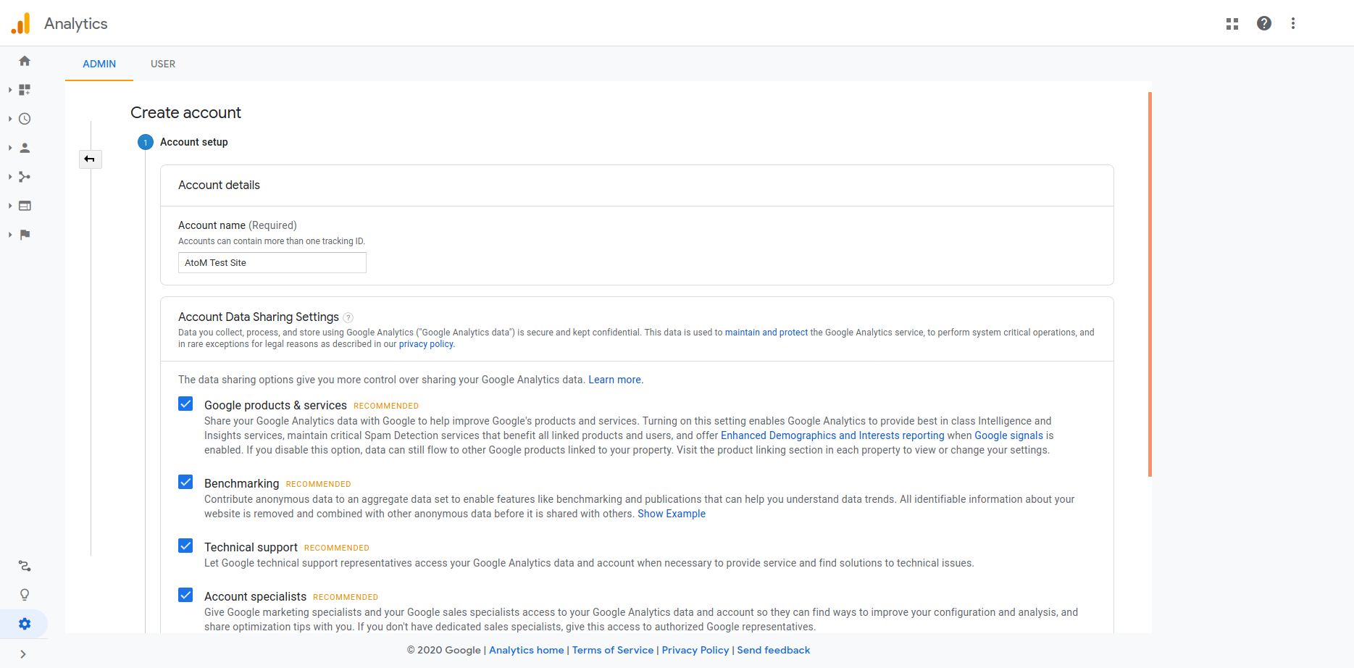1354x668 pixels.
Task: Open the privacy policy link
Action: (x=426, y=344)
